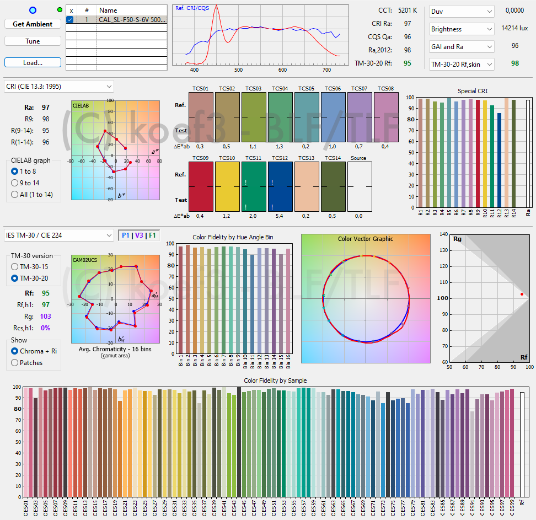
Task: Expand the IES TM-30 / CIE 224 dropdown
Action: 58,235
